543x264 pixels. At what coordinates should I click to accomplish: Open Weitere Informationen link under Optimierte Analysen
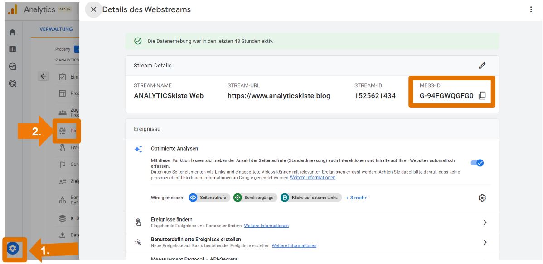312,178
